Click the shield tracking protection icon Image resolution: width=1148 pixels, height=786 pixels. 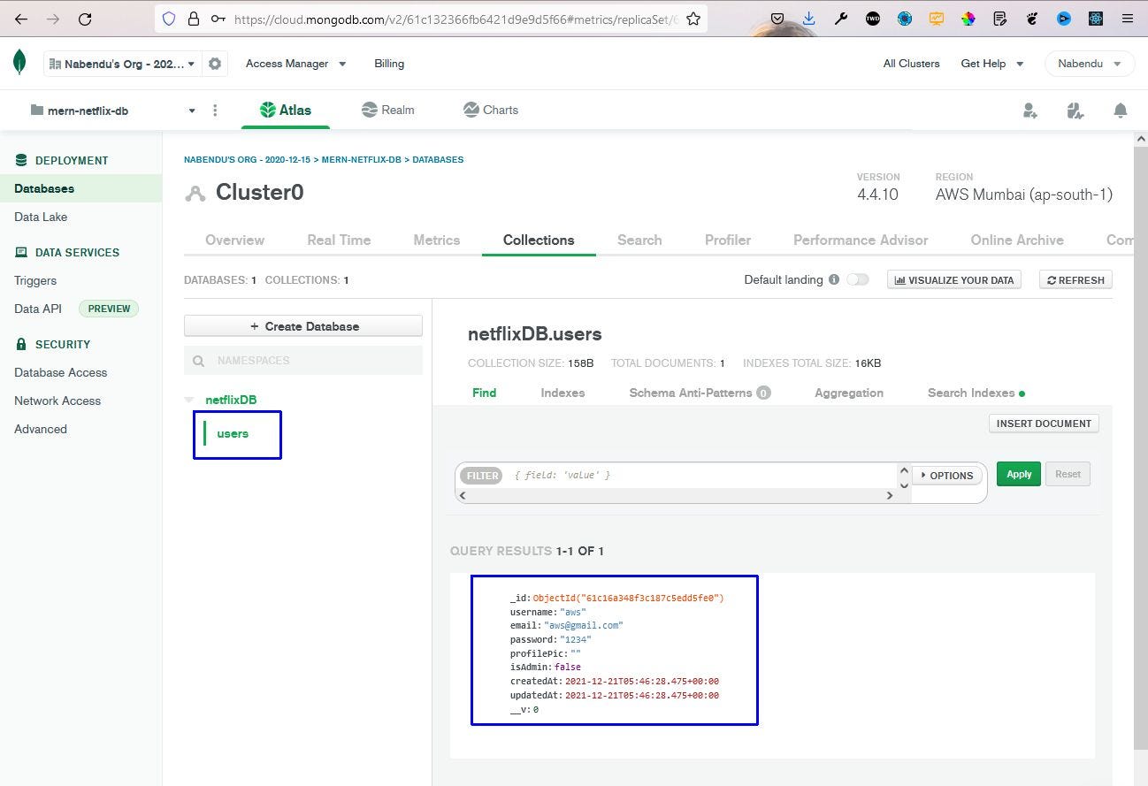tap(169, 19)
